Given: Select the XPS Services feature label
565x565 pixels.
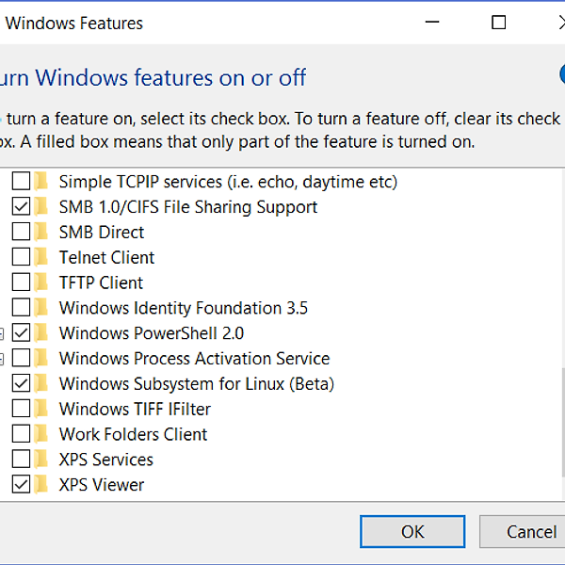Looking at the screenshot, I should coord(105,460).
